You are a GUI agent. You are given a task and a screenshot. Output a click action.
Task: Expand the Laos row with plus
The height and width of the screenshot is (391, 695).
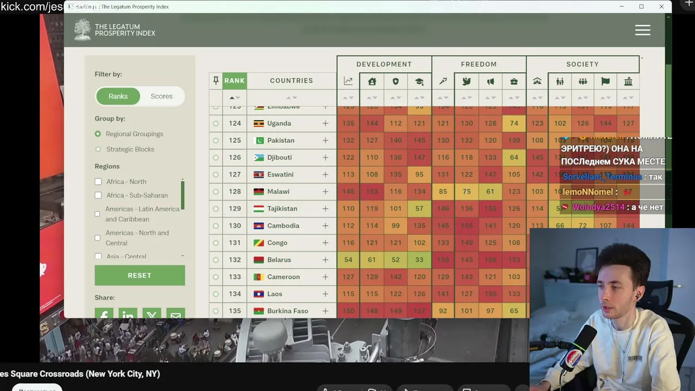pos(325,294)
